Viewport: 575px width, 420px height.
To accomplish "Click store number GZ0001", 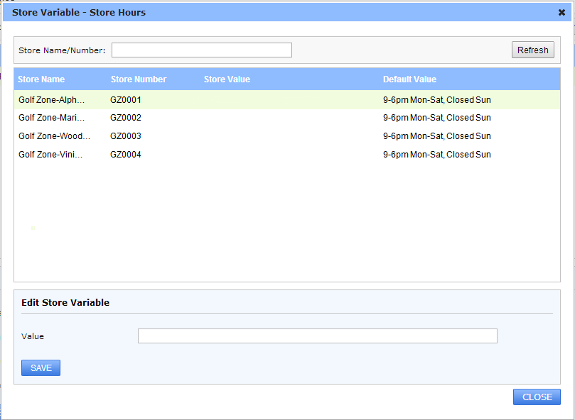I will (125, 99).
